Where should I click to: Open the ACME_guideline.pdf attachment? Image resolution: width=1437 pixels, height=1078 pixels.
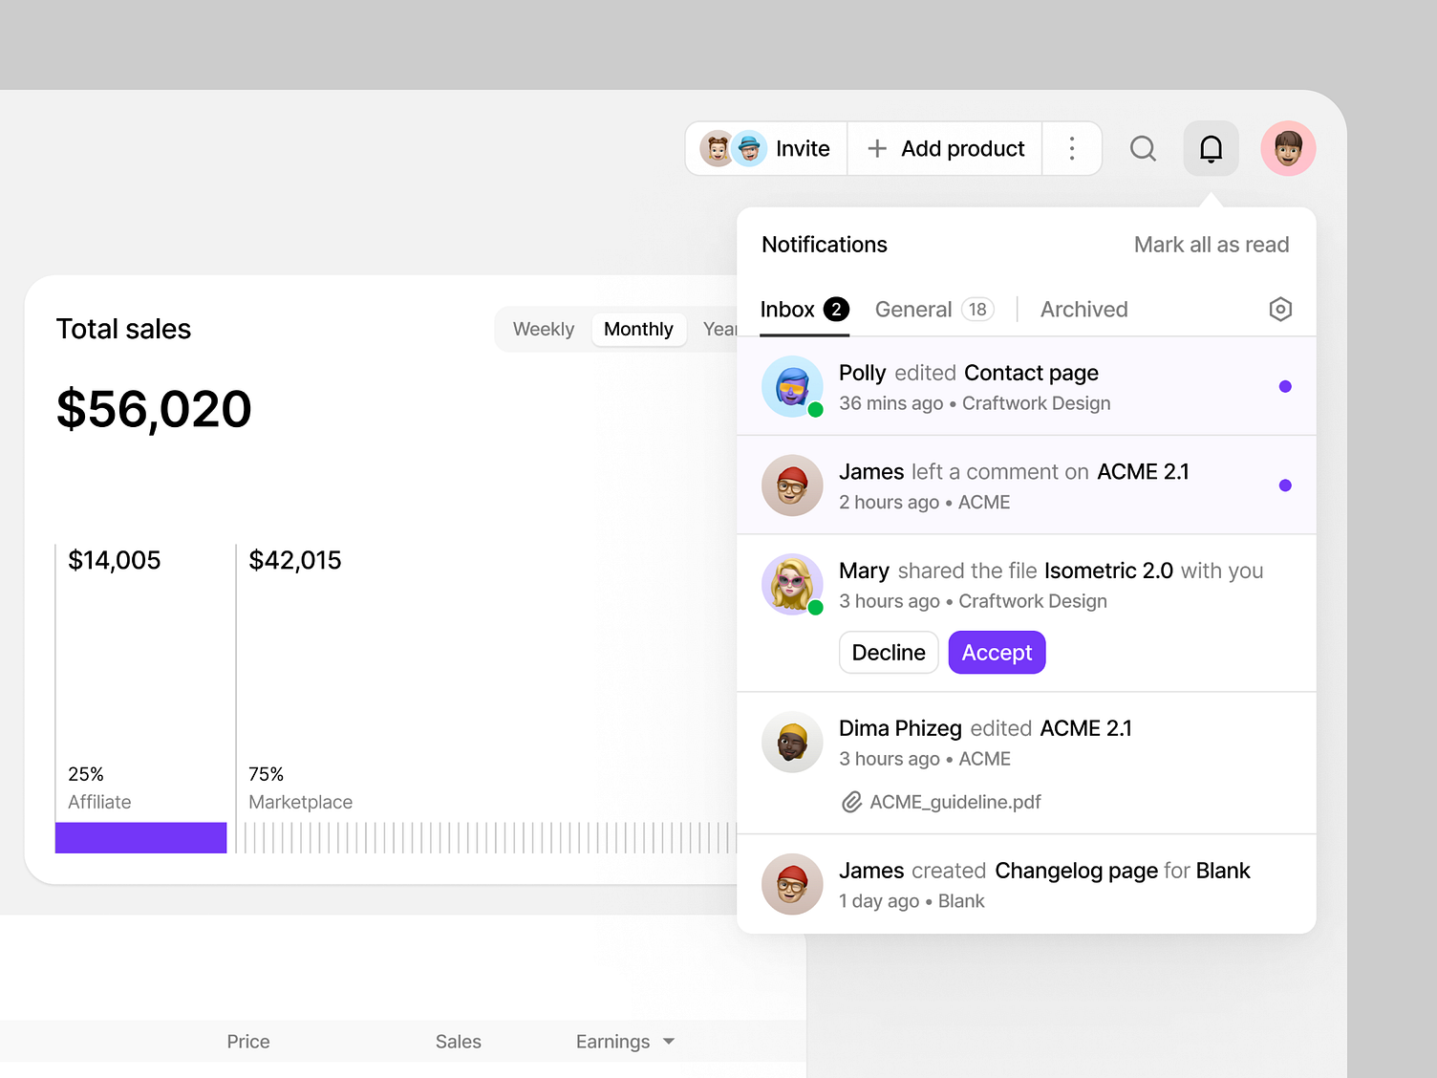coord(954,802)
